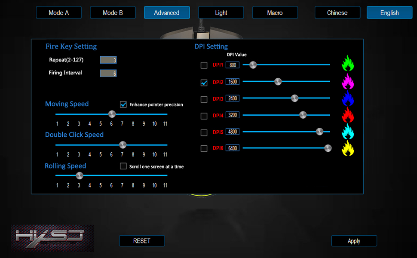Click the red flame icon for DPI4
The width and height of the screenshot is (417, 258).
tap(348, 115)
